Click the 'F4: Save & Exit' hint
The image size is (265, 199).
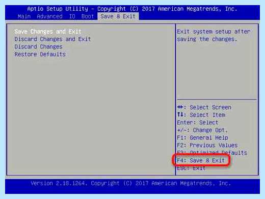(x=201, y=160)
